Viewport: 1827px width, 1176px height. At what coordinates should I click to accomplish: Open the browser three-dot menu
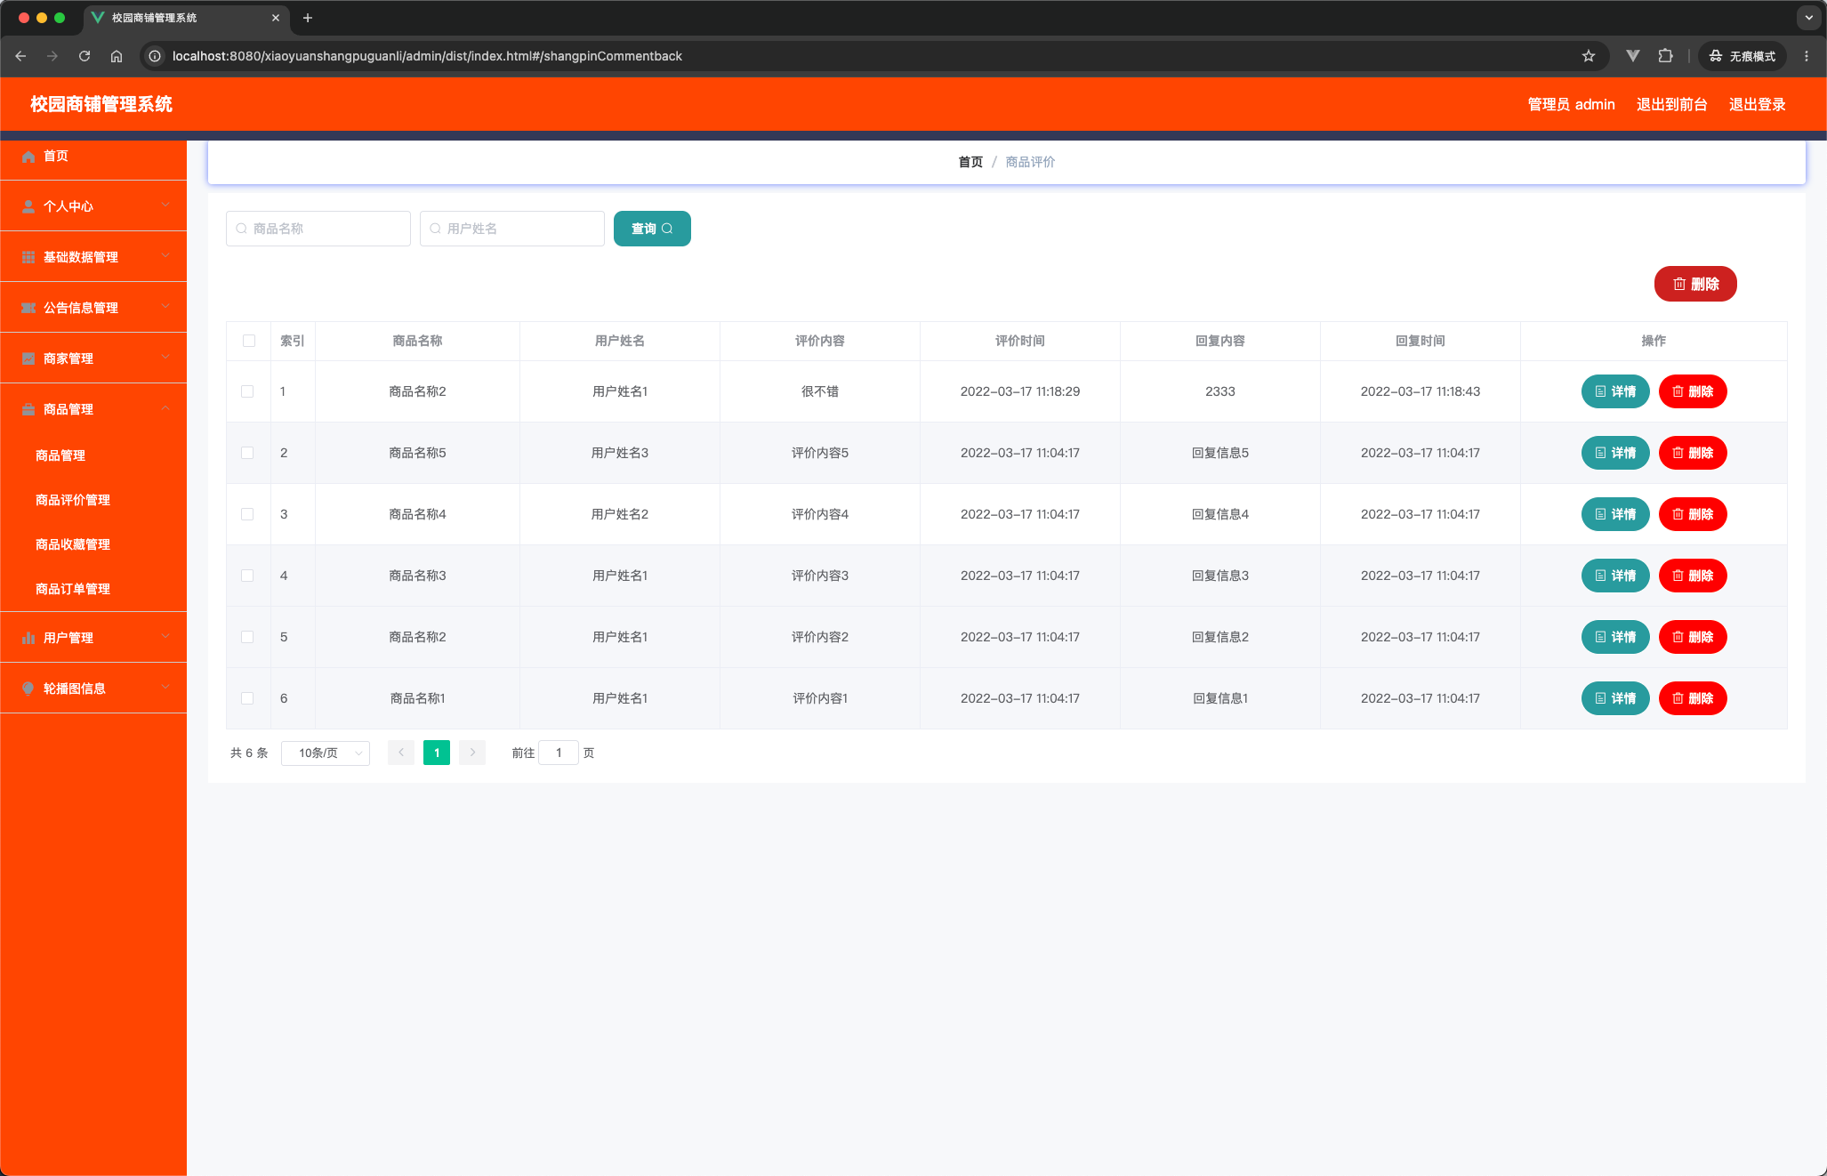pos(1807,56)
